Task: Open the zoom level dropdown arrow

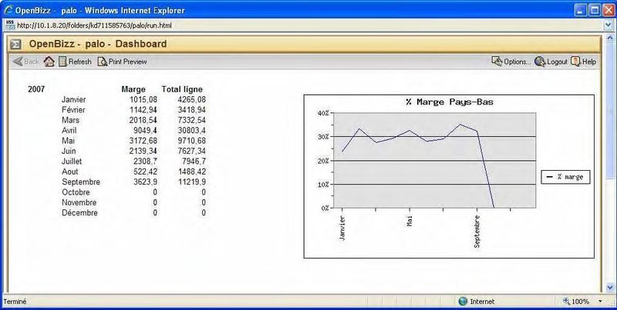Action: coord(600,302)
